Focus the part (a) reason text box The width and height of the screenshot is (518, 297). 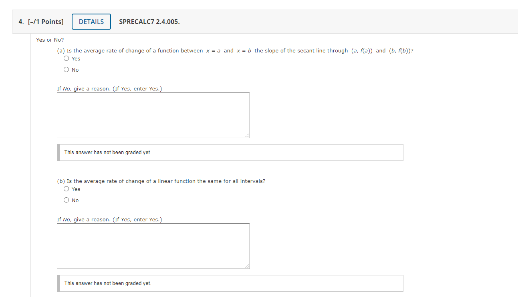(153, 115)
